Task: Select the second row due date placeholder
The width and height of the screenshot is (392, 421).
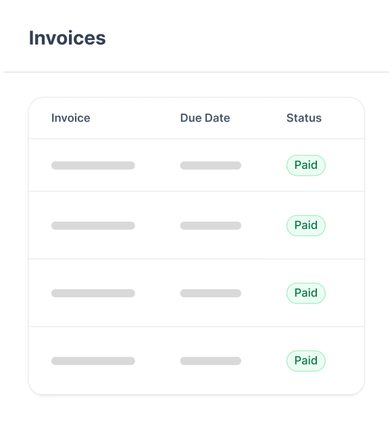Action: [210, 226]
